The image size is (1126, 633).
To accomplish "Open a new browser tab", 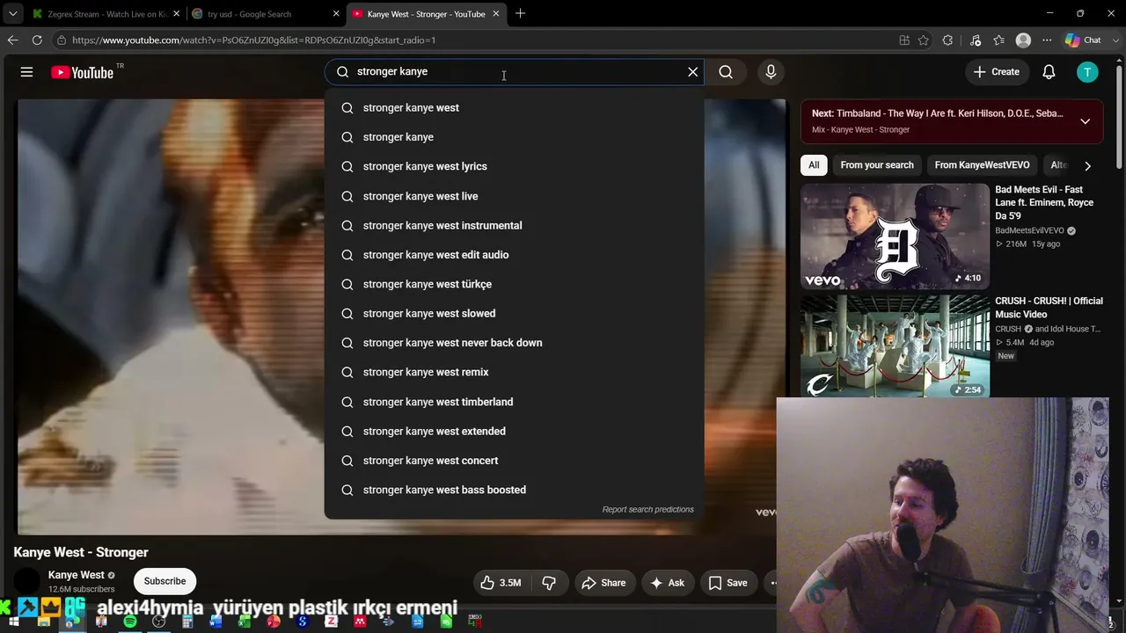I will tap(520, 14).
